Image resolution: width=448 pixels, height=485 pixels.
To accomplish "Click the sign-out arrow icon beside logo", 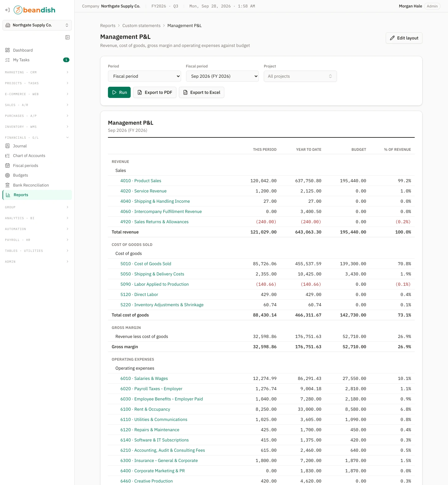I will tap(7, 10).
